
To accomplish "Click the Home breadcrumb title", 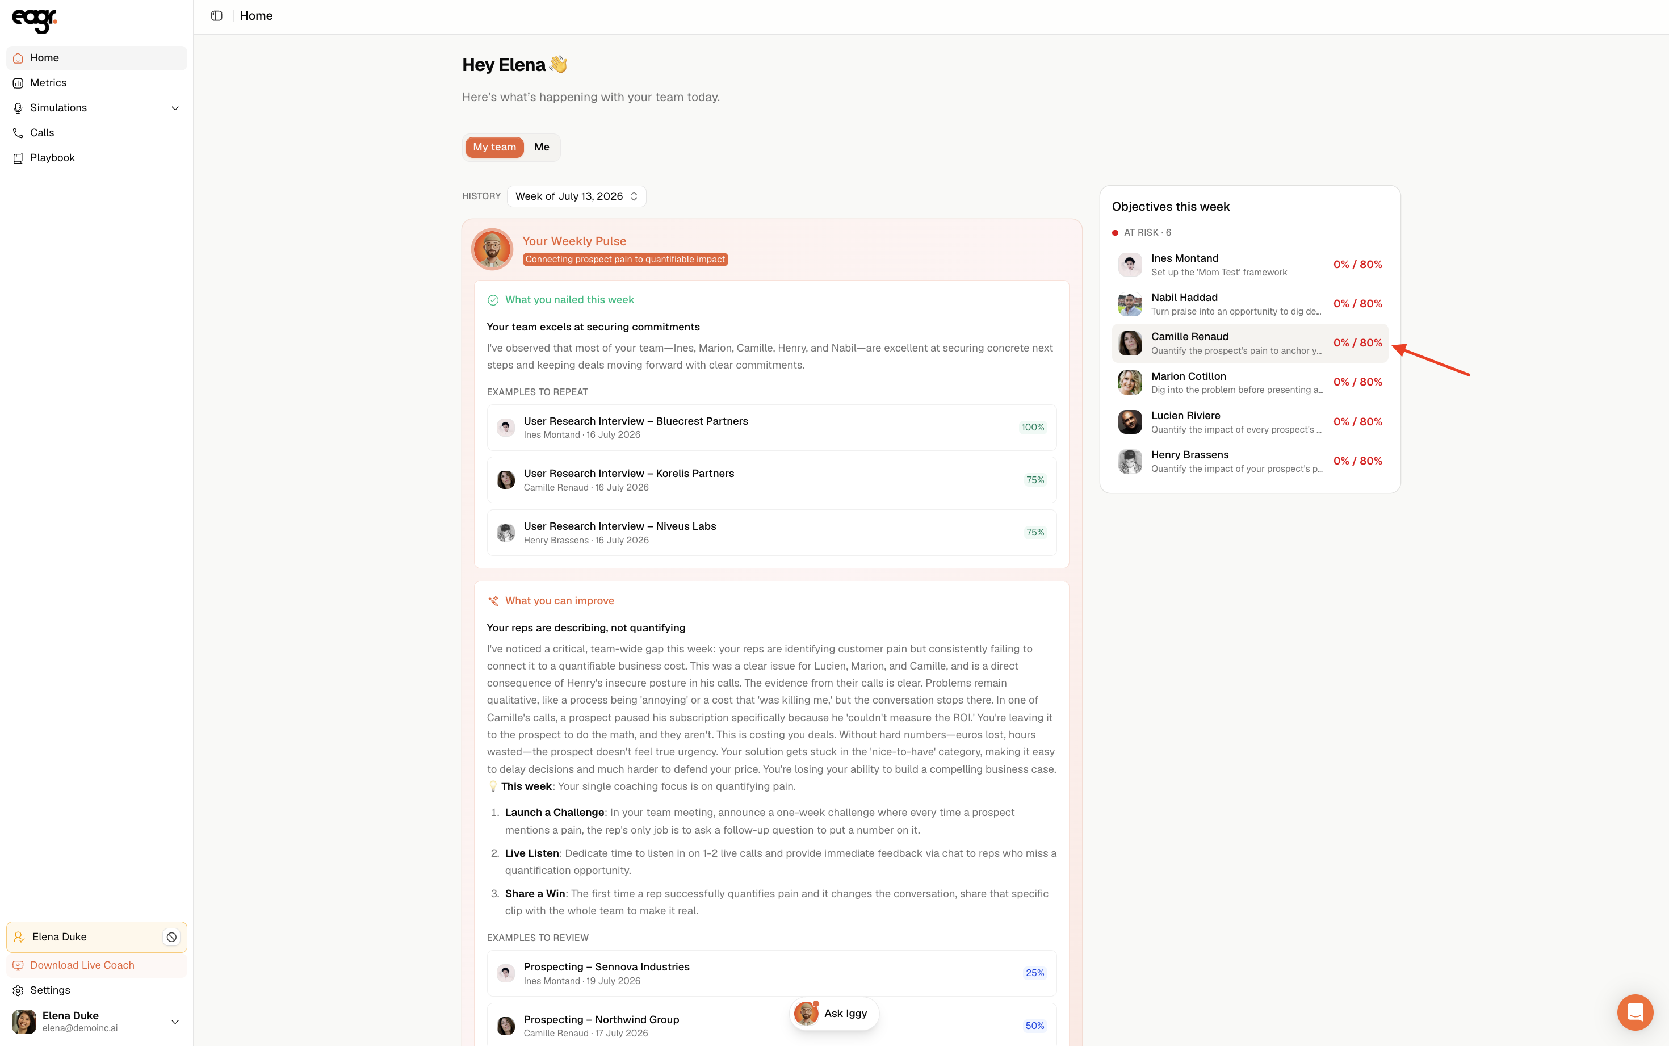I will [256, 16].
